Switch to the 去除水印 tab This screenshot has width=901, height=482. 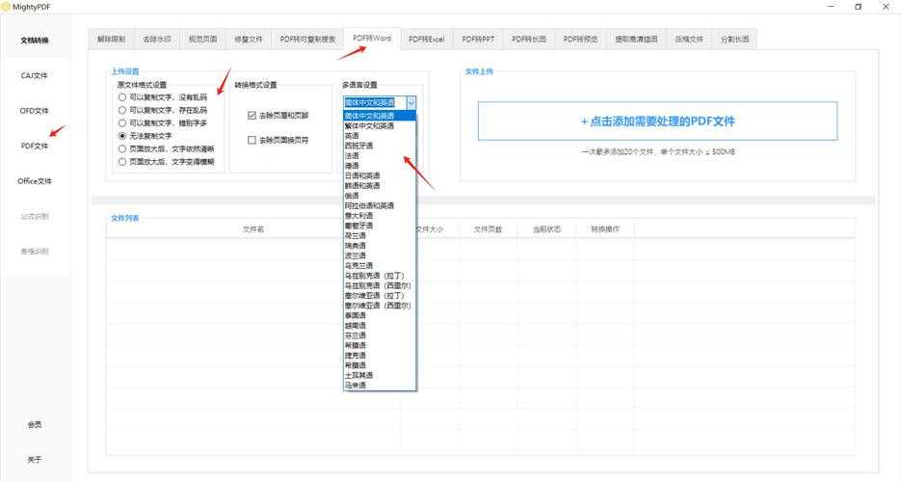tap(157, 40)
